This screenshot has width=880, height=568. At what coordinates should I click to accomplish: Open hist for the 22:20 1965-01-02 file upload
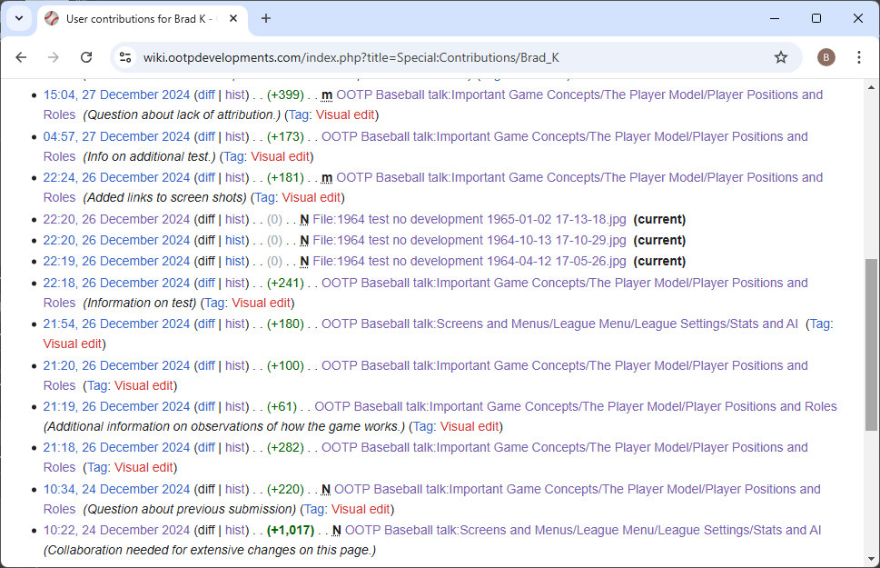point(235,219)
